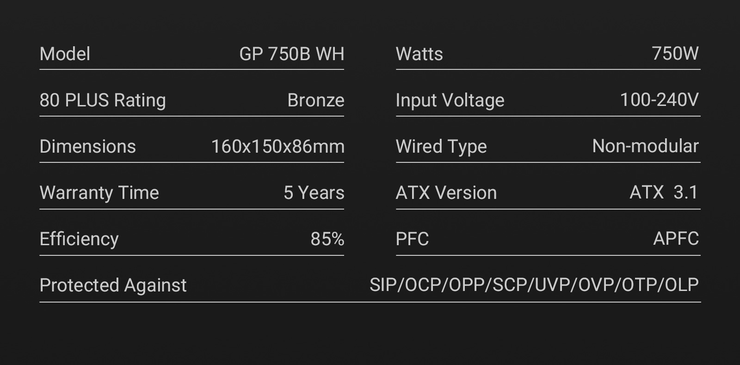Click the 80 PLUS Rating label
This screenshot has height=365, width=740.
point(103,100)
